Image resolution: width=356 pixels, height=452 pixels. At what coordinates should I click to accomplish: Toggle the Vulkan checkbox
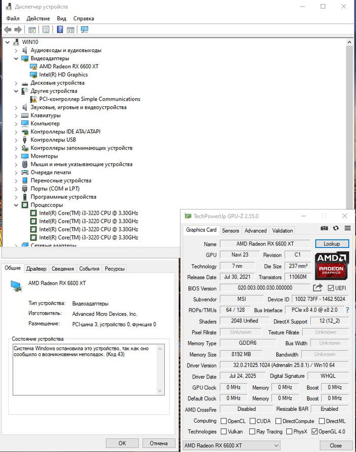tap(223, 431)
